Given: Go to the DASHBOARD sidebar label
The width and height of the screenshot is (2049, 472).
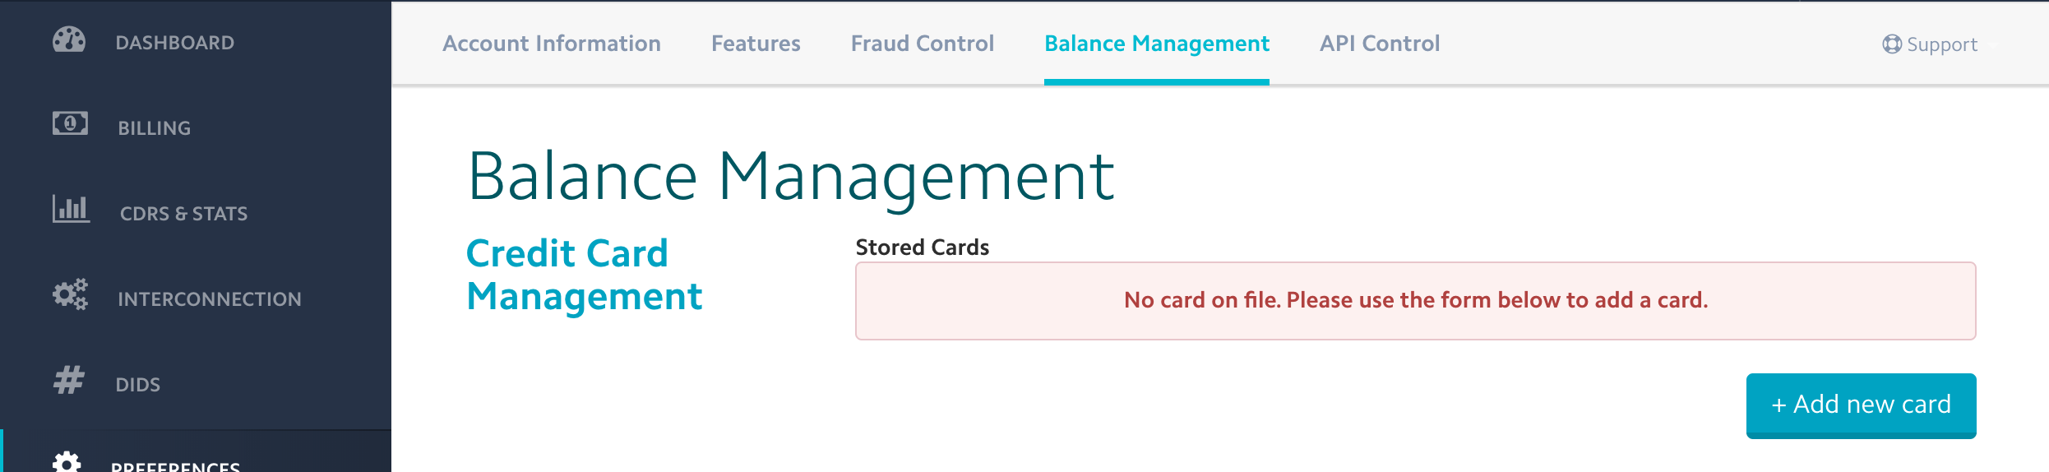Looking at the screenshot, I should point(175,43).
